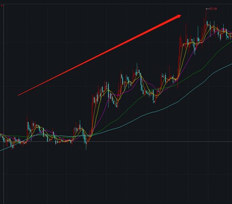Click the tail end of the red trend arrow
This screenshot has width=232, height=204.
[x=19, y=95]
